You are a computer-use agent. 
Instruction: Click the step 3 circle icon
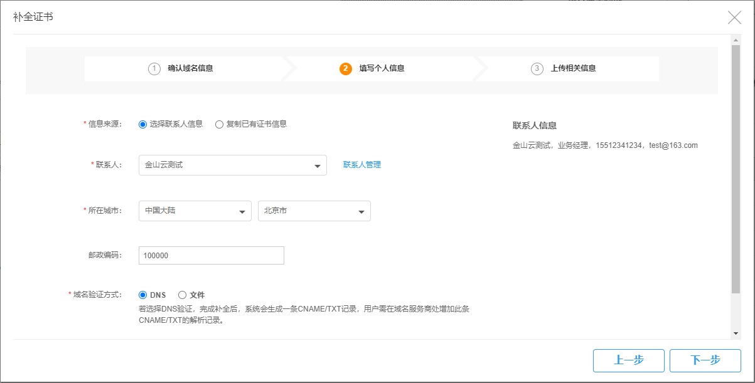click(537, 69)
